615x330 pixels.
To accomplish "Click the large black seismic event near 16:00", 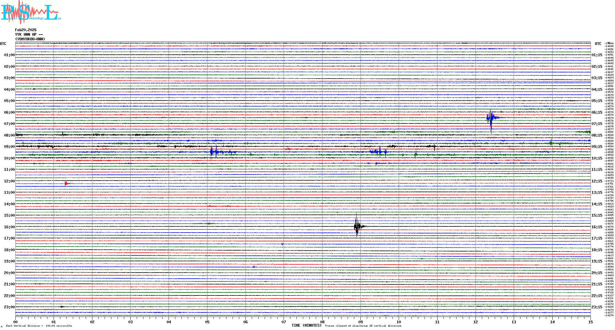I will [x=357, y=226].
